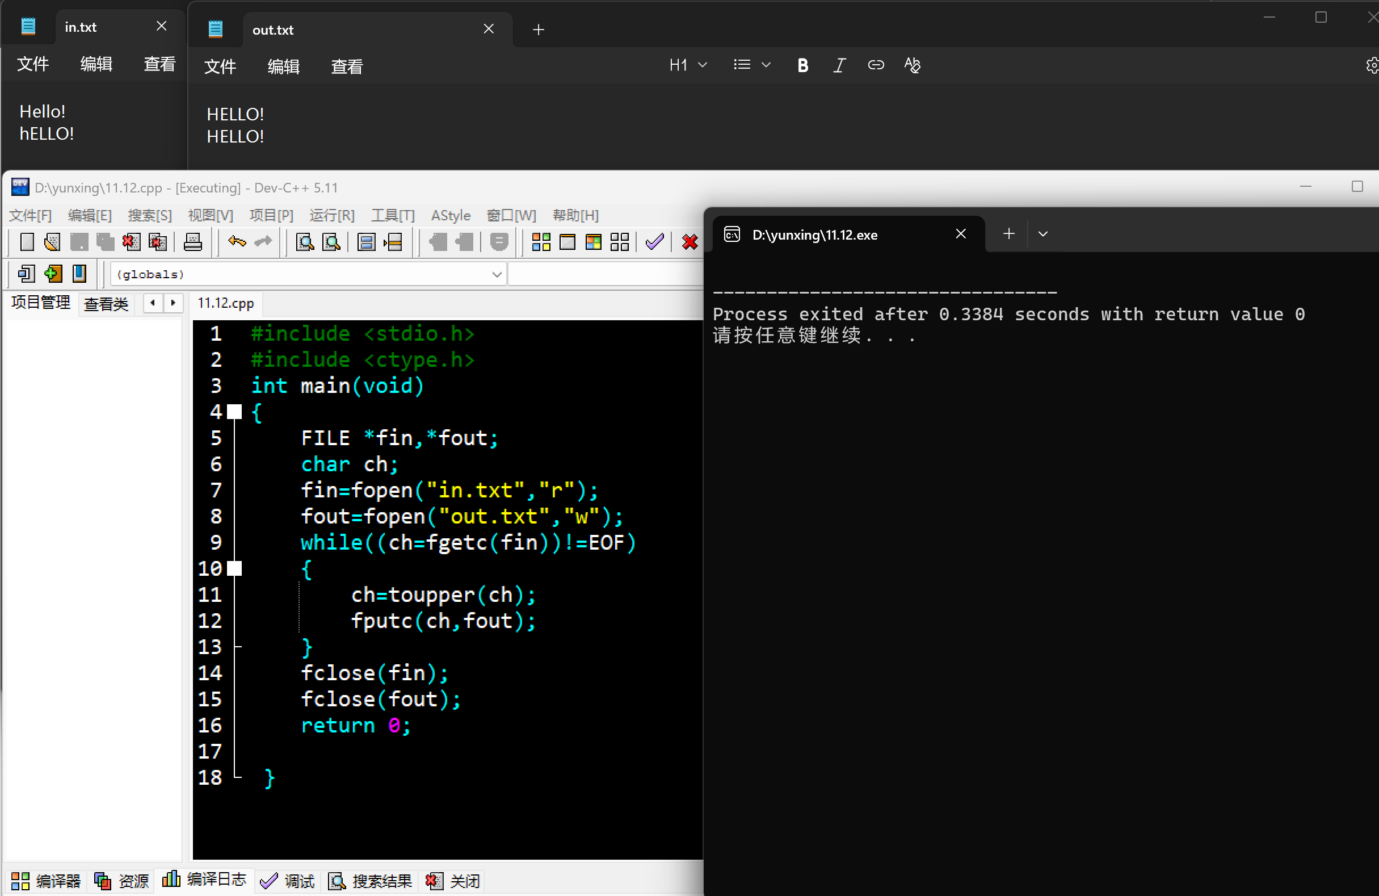
Task: Toggle italic formatting in Notepad
Action: pyautogui.click(x=839, y=65)
